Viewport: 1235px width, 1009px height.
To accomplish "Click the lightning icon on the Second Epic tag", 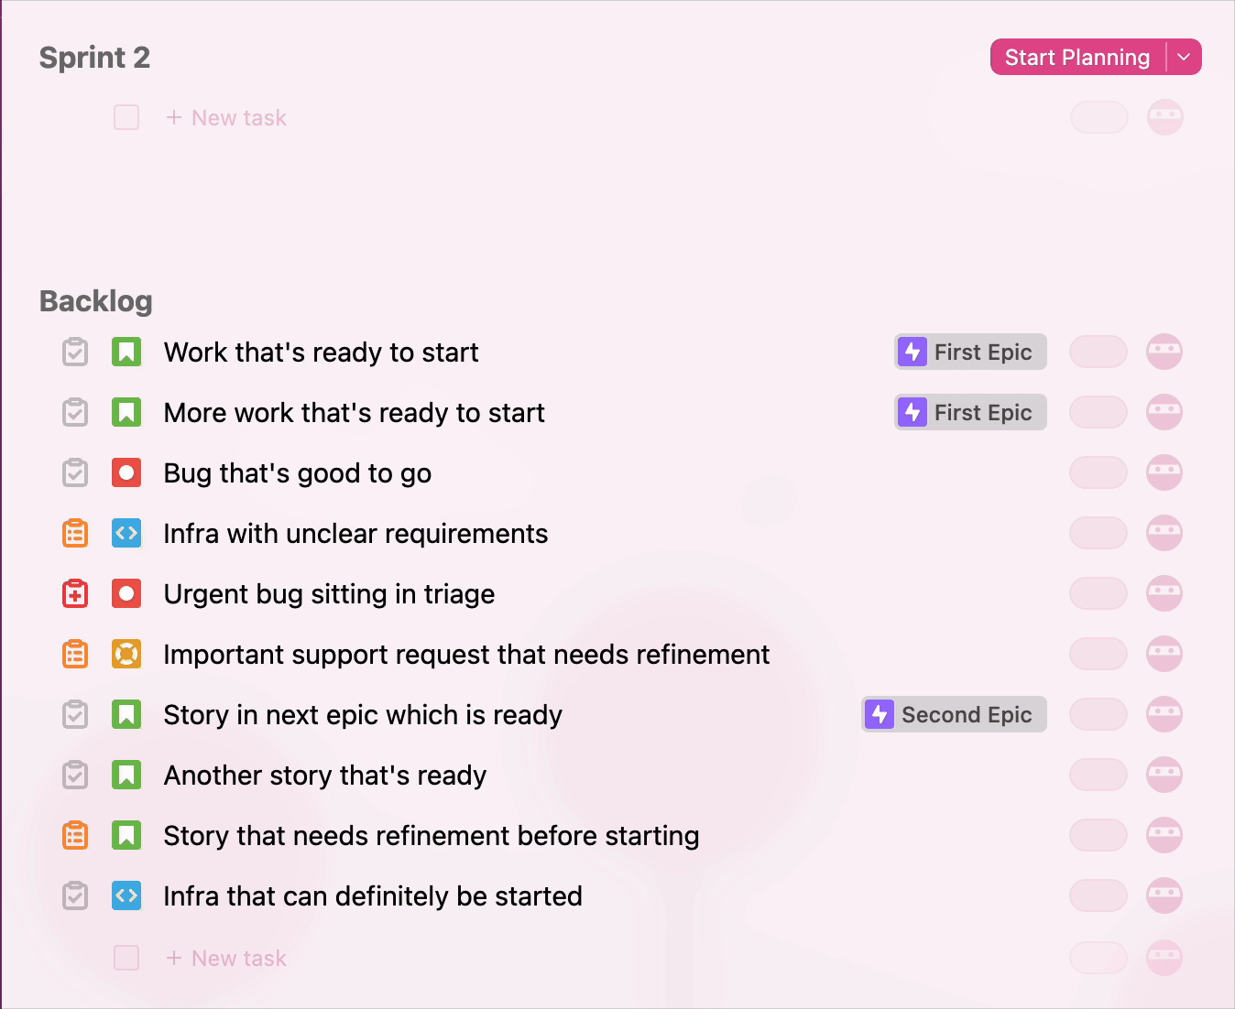I will point(880,715).
